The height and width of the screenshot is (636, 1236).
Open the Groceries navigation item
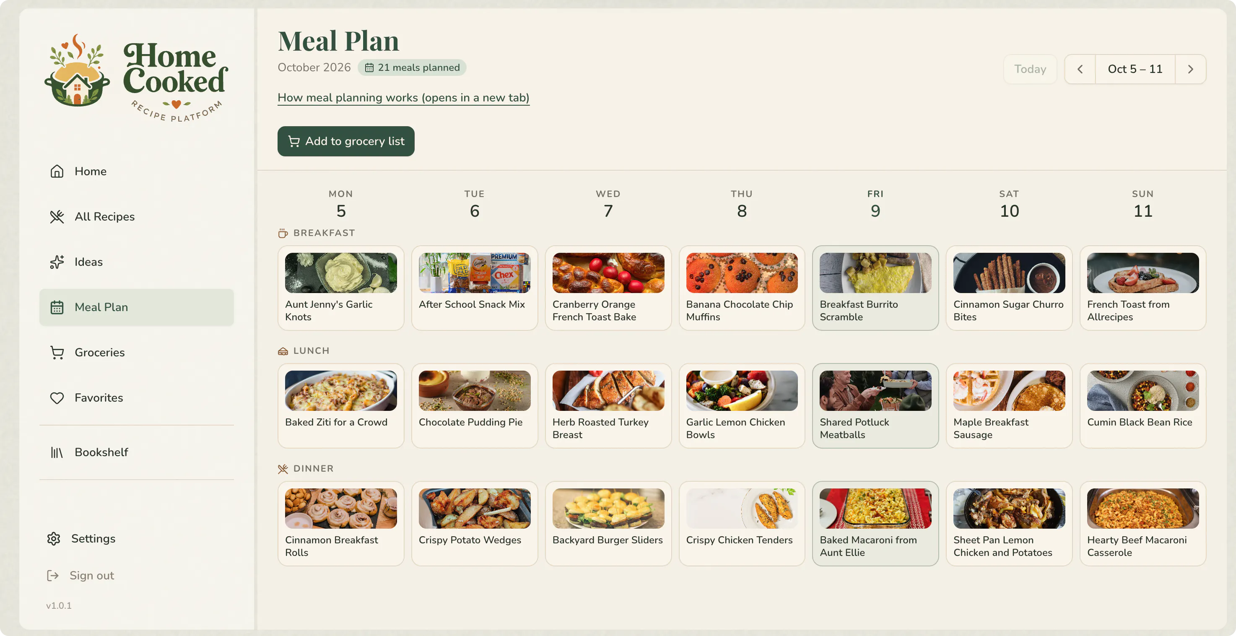(x=137, y=353)
